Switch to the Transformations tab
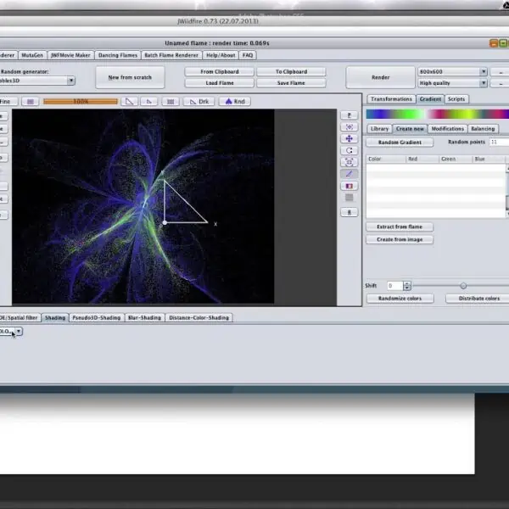Viewport: 509px width, 509px height. 391,99
